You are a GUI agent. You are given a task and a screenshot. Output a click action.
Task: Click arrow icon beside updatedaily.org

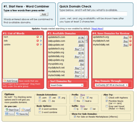(x=83, y=57)
